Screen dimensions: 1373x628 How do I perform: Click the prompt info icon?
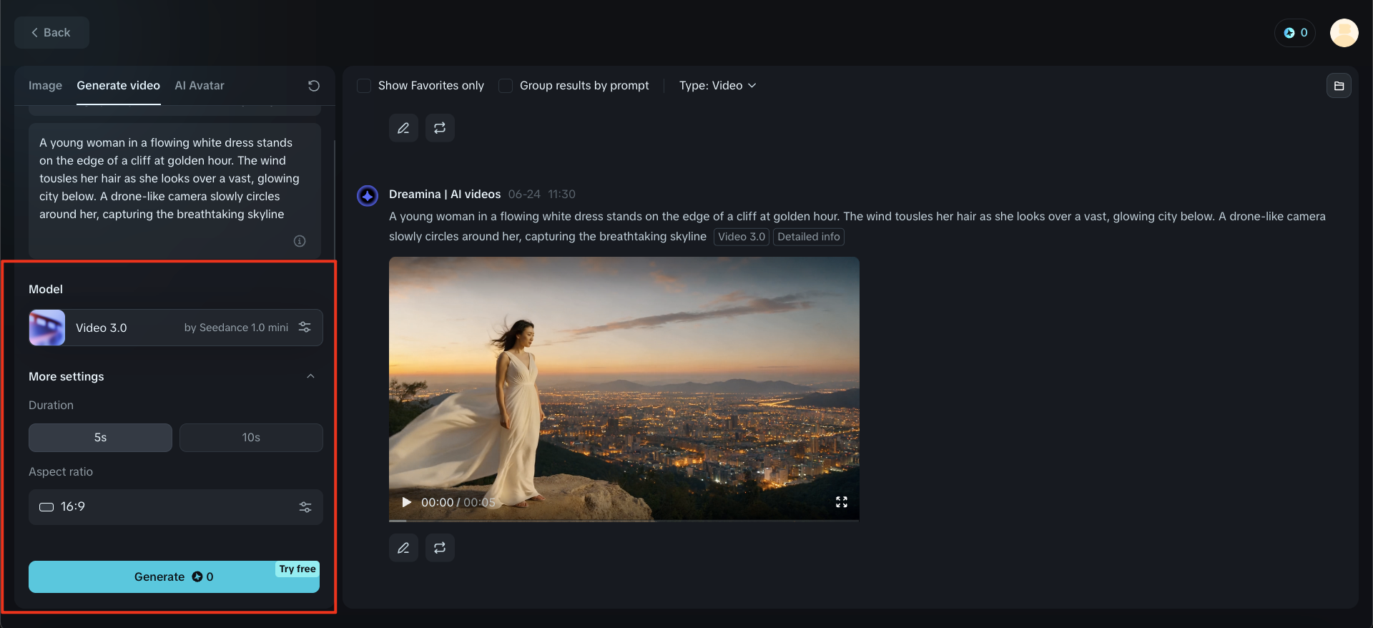pyautogui.click(x=300, y=241)
